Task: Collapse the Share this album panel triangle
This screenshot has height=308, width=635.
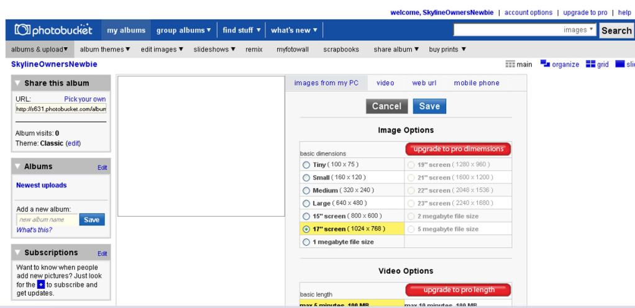Action: [17, 83]
